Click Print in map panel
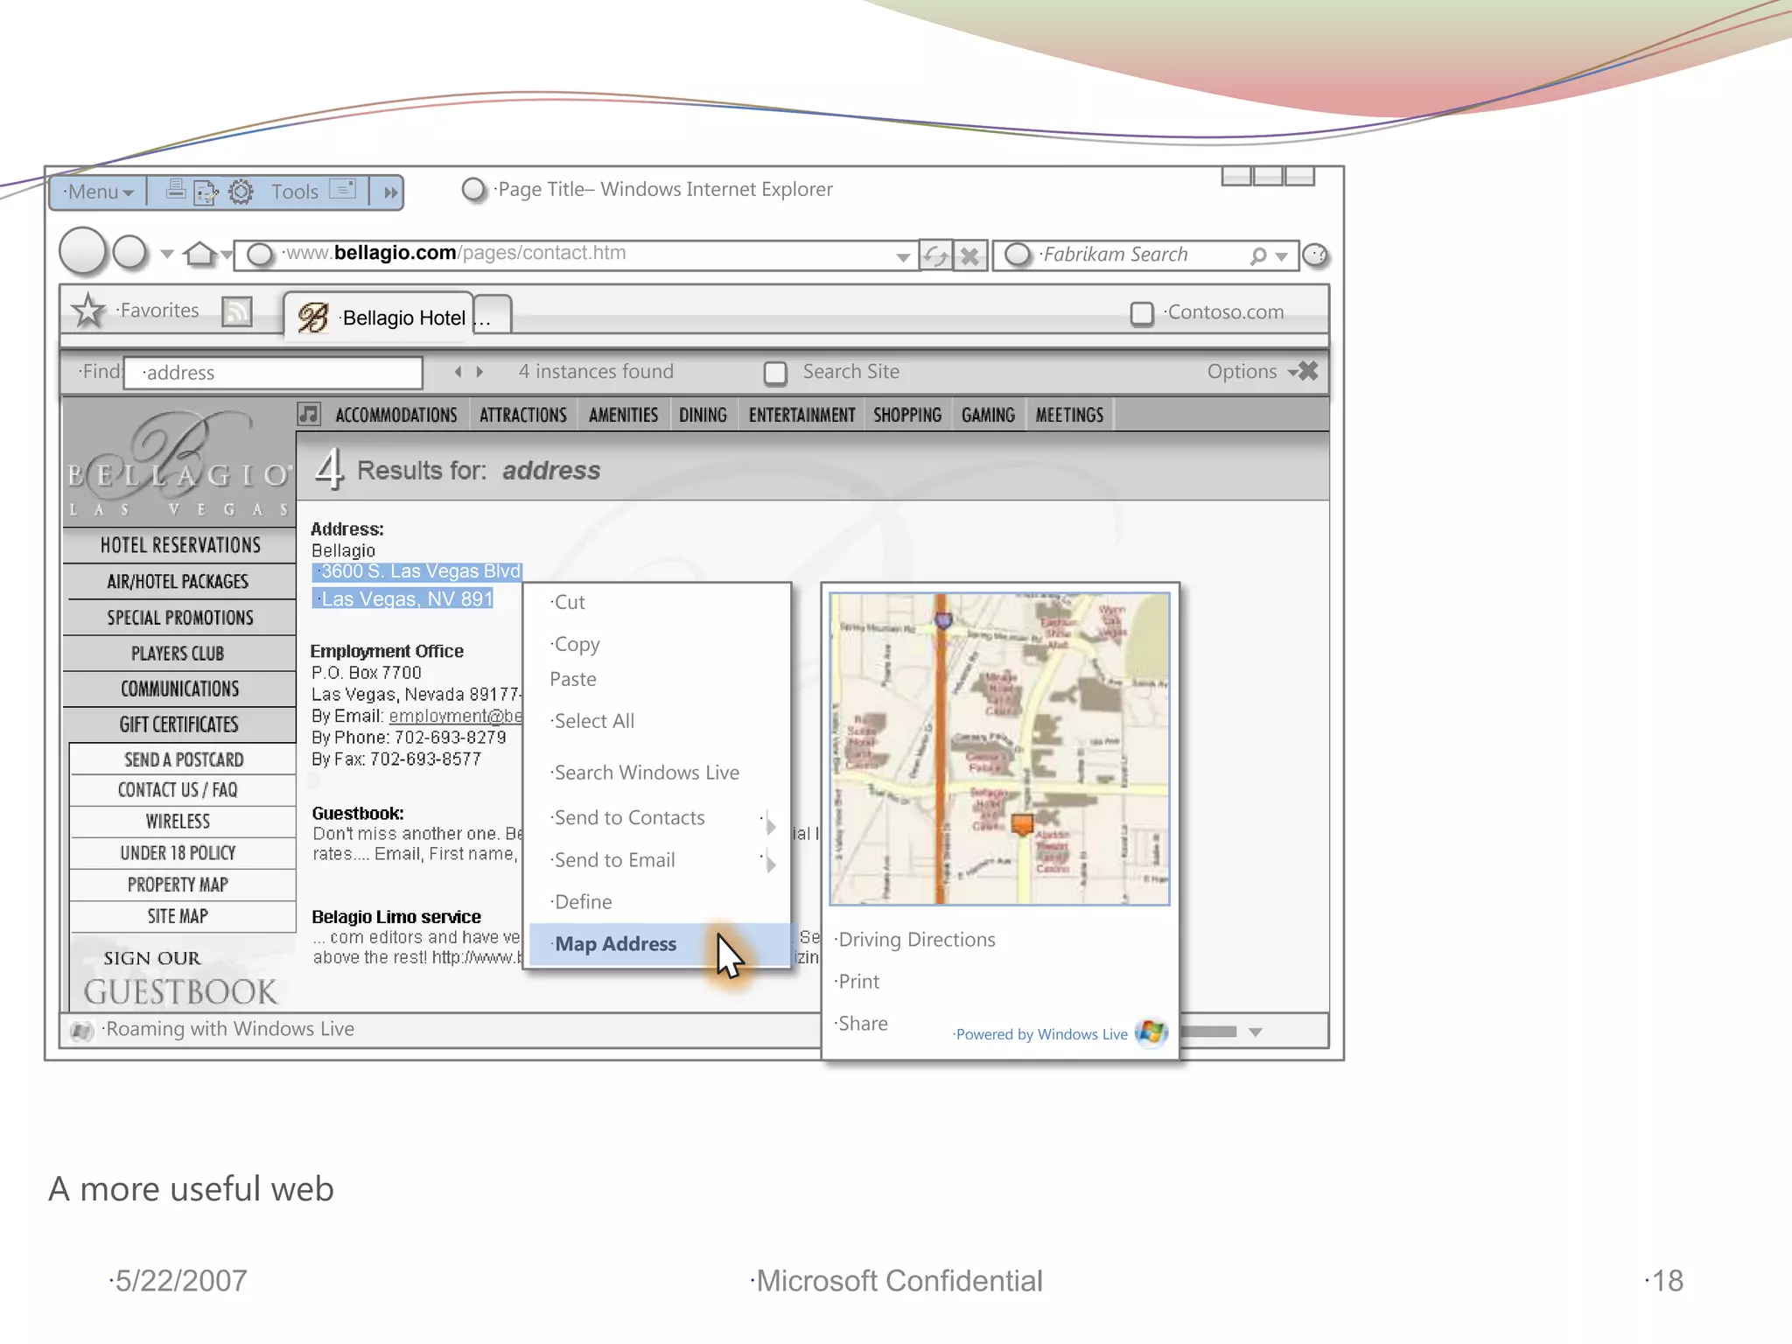The width and height of the screenshot is (1792, 1344). click(858, 982)
